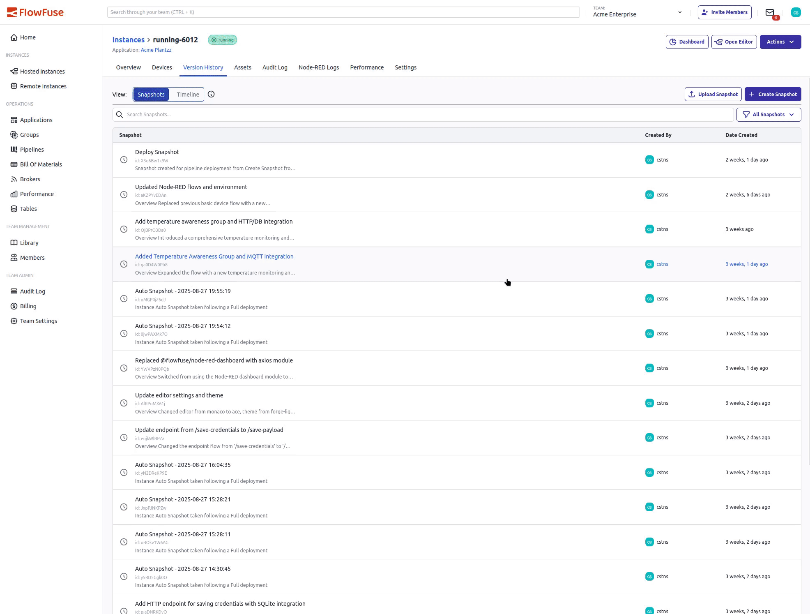Click the FlowFuse logo
Screen dimensions: 810x614
(35, 12)
